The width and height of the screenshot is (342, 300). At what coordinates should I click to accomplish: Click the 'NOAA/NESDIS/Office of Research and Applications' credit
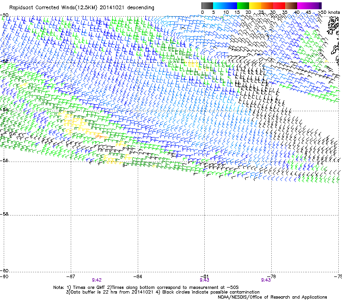click(x=272, y=297)
